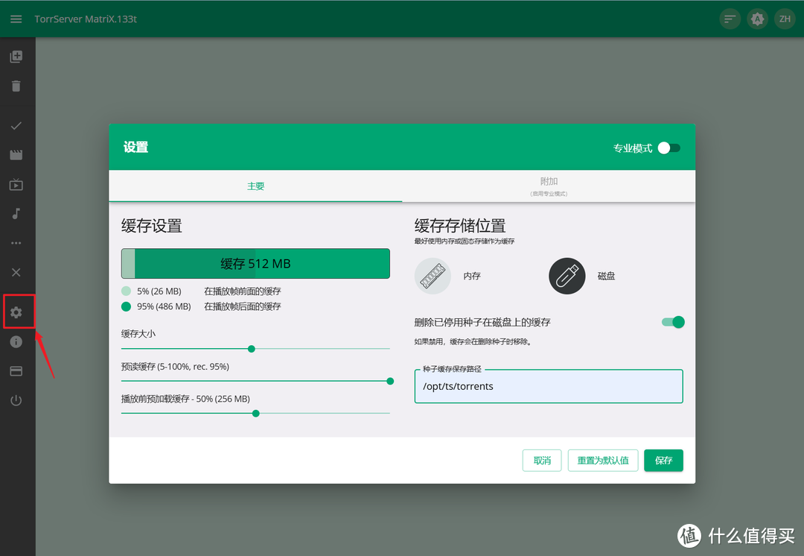Open the donate card icon in sidebar
This screenshot has width=804, height=556.
16,371
